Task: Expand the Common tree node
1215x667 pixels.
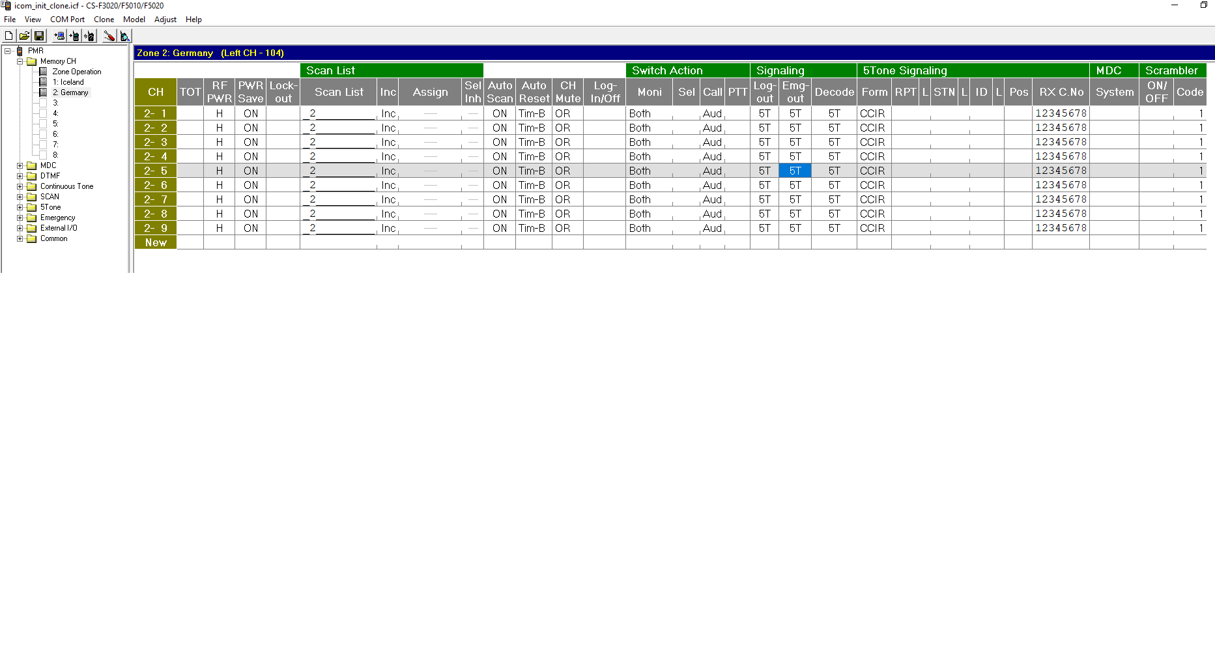Action: click(20, 238)
